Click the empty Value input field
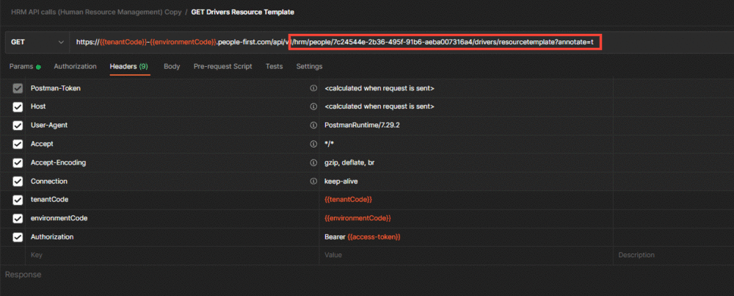The width and height of the screenshot is (734, 296). point(466,256)
